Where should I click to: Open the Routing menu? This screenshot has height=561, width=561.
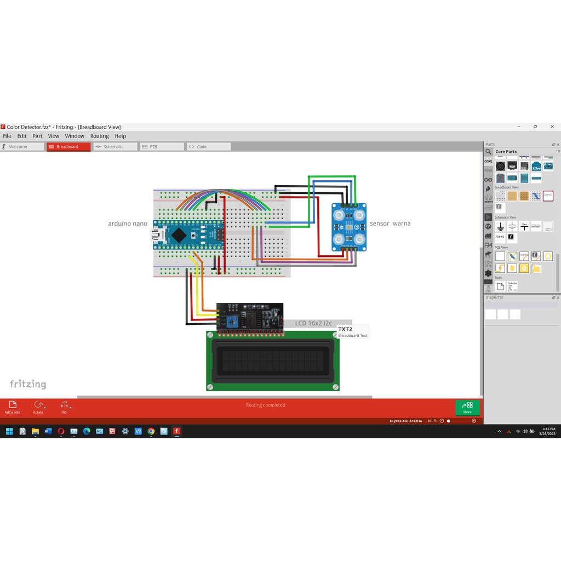pyautogui.click(x=99, y=136)
